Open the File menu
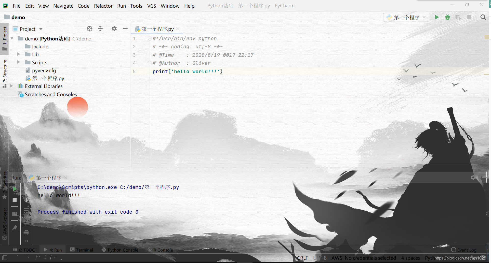Screen dimensions: 491x263 [x=16, y=6]
